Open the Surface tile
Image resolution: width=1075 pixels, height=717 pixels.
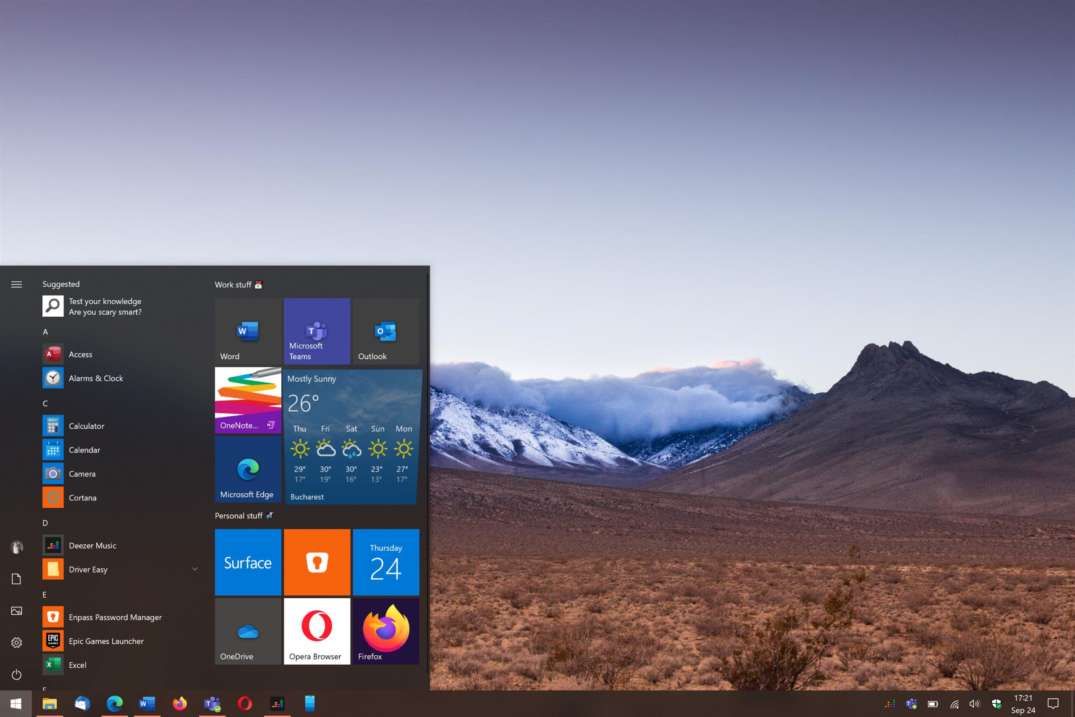coord(248,562)
